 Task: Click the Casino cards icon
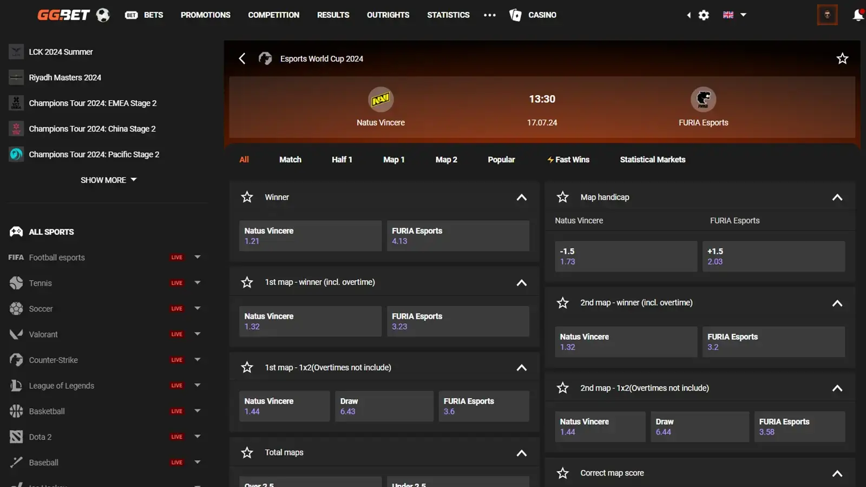(x=515, y=15)
